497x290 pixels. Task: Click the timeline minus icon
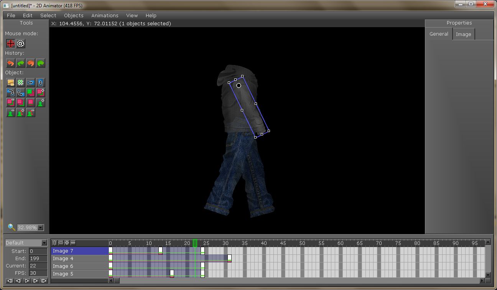[73, 243]
